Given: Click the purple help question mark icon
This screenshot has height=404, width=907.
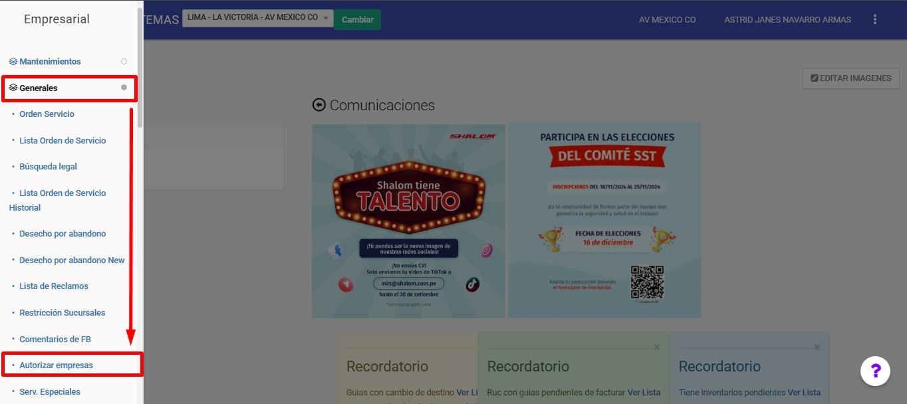Looking at the screenshot, I should point(875,371).
